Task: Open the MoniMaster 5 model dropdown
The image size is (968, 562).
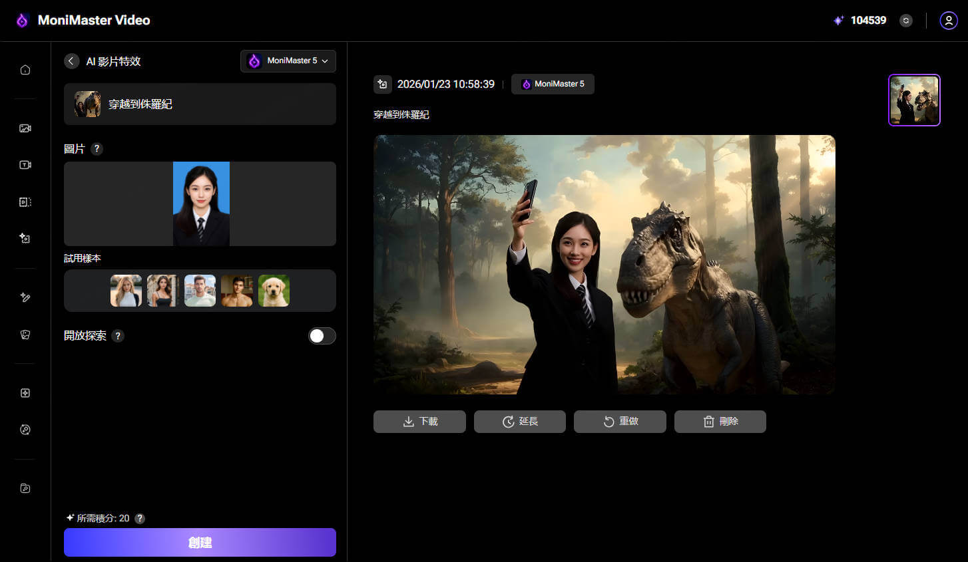Action: coord(288,61)
